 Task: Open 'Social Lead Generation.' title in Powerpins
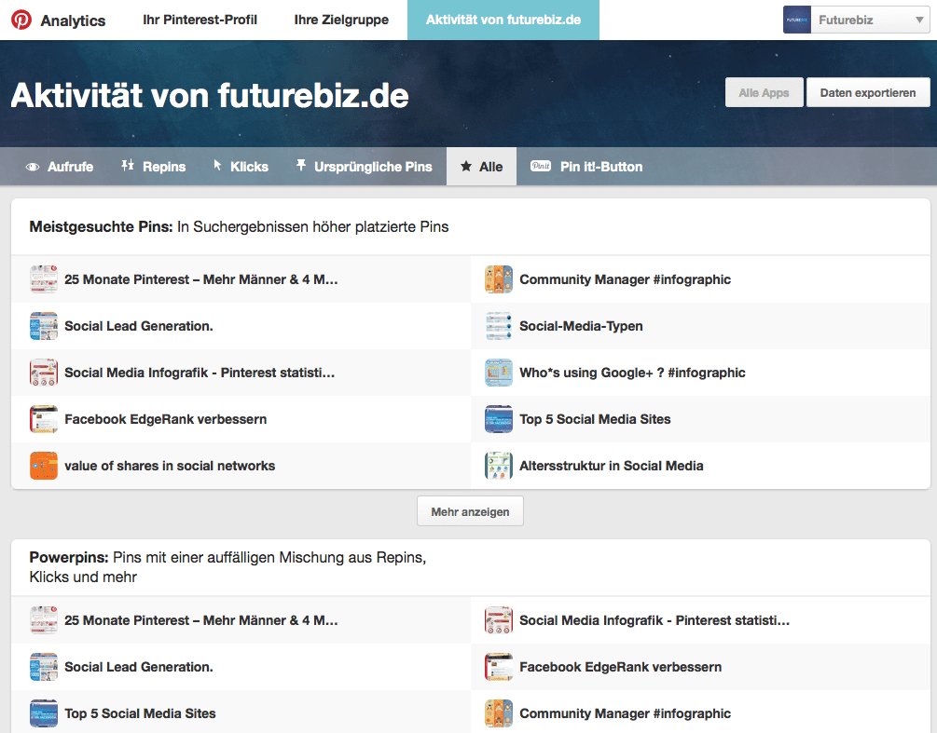139,667
